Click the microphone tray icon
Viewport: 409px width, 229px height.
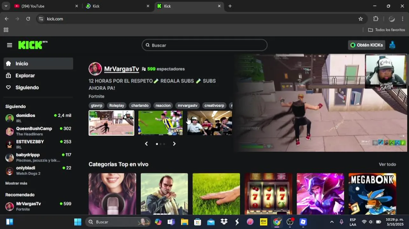tap(341, 222)
